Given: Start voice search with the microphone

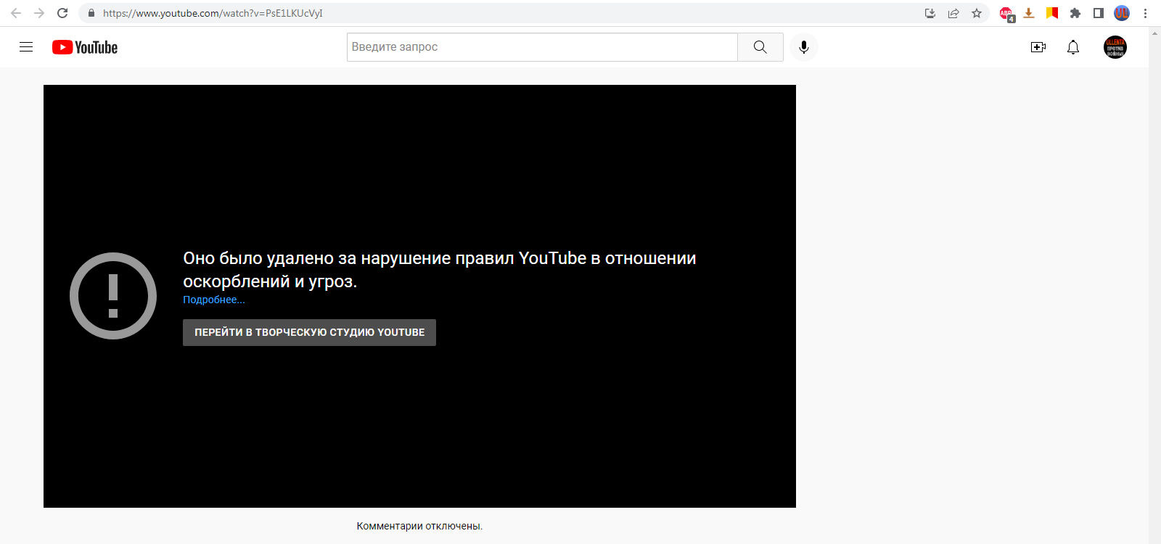Looking at the screenshot, I should point(804,47).
